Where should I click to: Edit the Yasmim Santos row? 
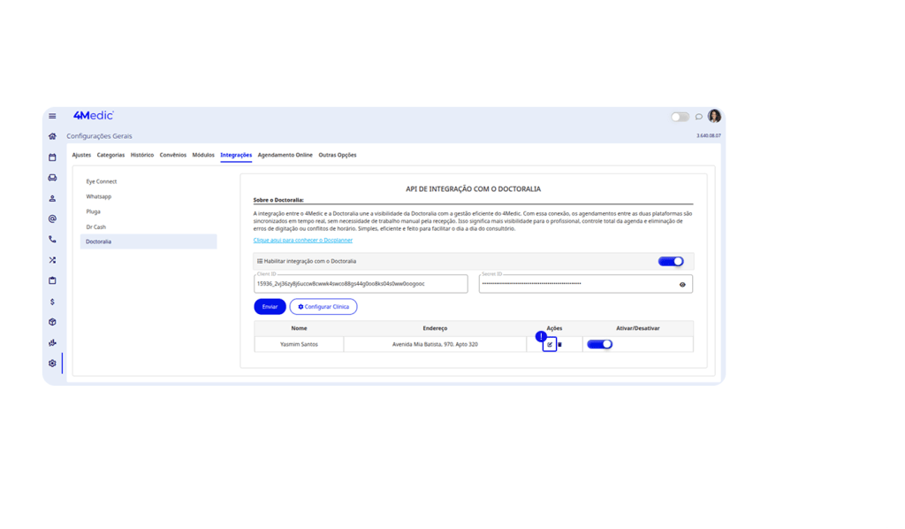tap(550, 344)
